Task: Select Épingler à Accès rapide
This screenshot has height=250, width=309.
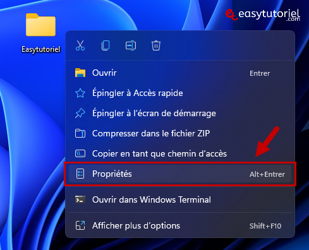Action: tap(180, 93)
